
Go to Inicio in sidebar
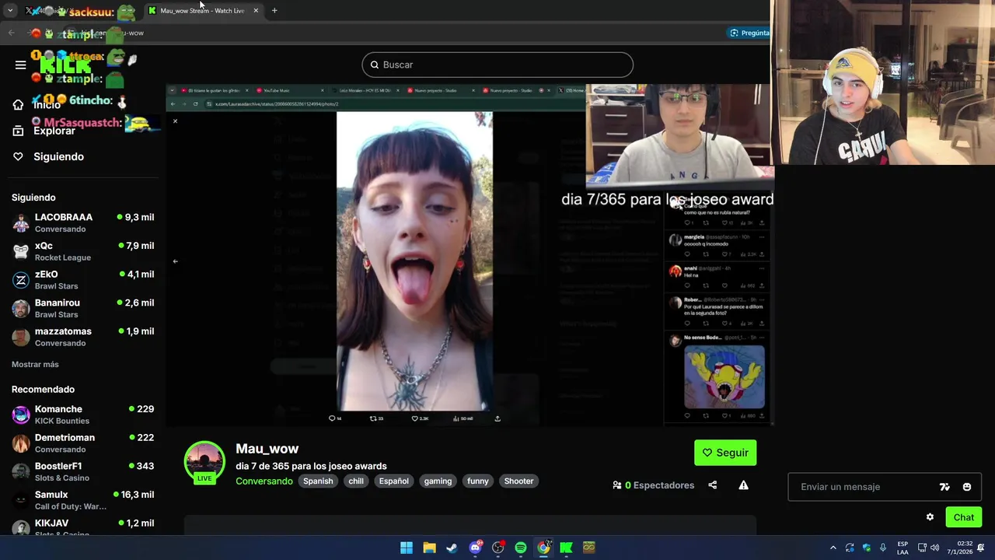coord(47,105)
